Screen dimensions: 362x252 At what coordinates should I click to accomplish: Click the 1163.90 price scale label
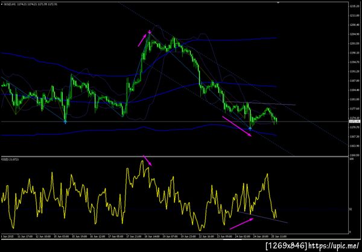354,146
